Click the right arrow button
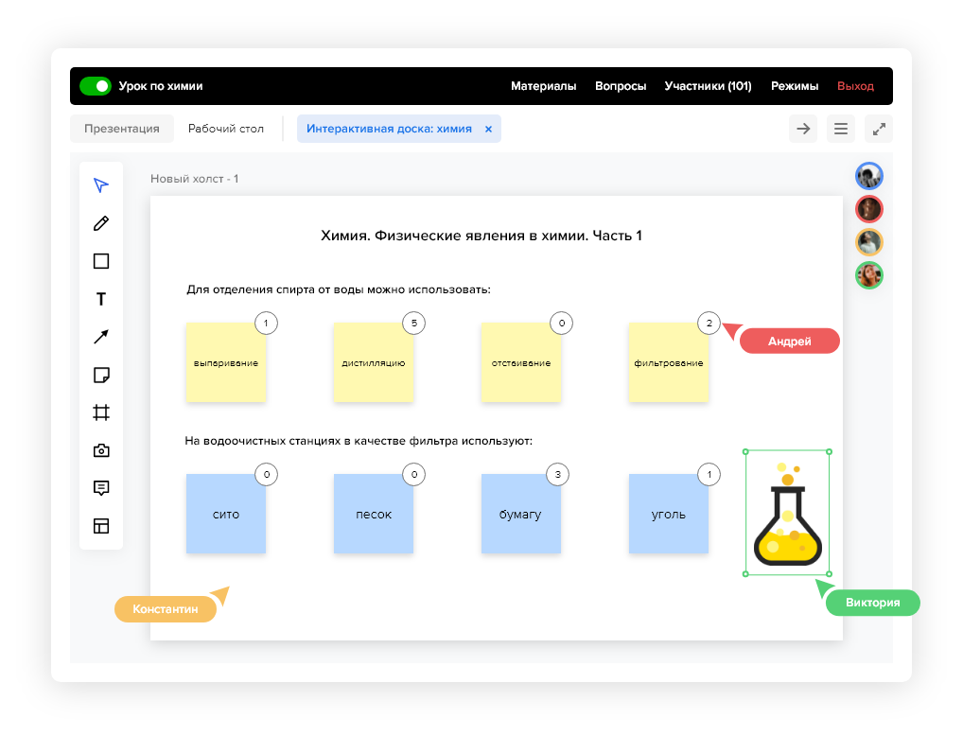 coord(803,129)
